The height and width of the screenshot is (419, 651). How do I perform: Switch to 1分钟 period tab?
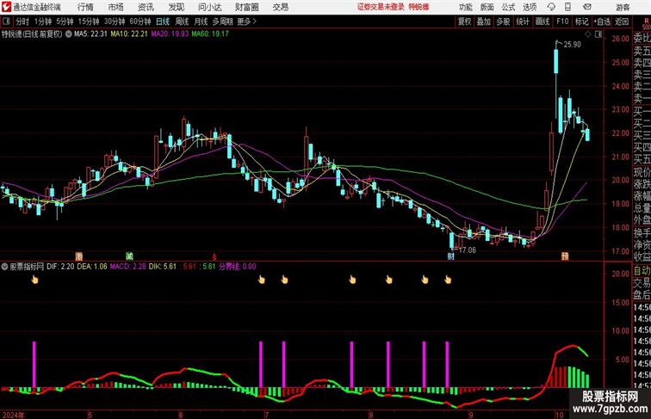[x=42, y=22]
